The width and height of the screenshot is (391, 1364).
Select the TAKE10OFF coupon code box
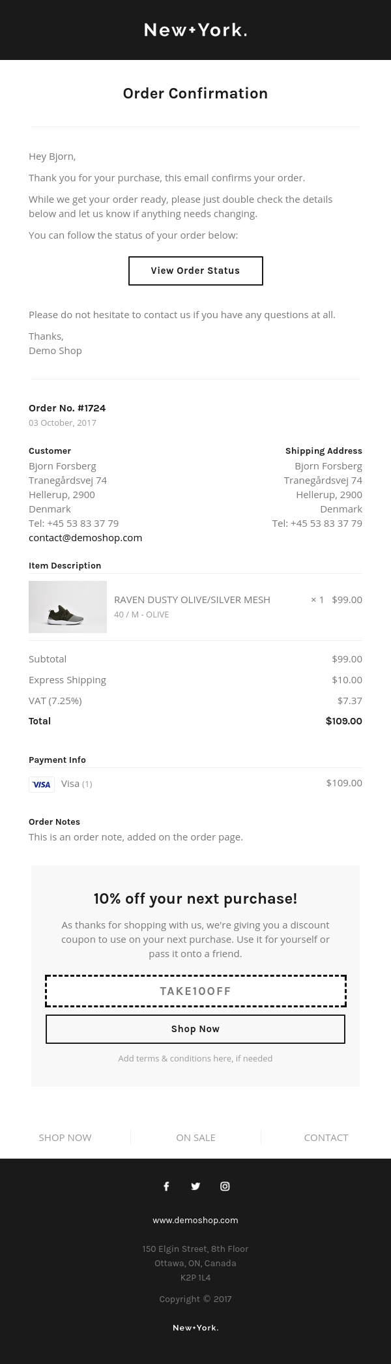[x=195, y=991]
